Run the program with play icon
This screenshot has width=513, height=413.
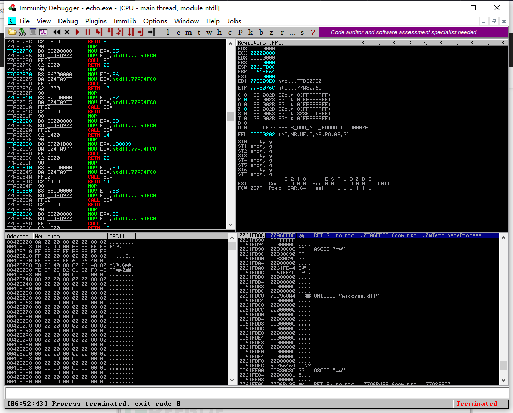78,32
